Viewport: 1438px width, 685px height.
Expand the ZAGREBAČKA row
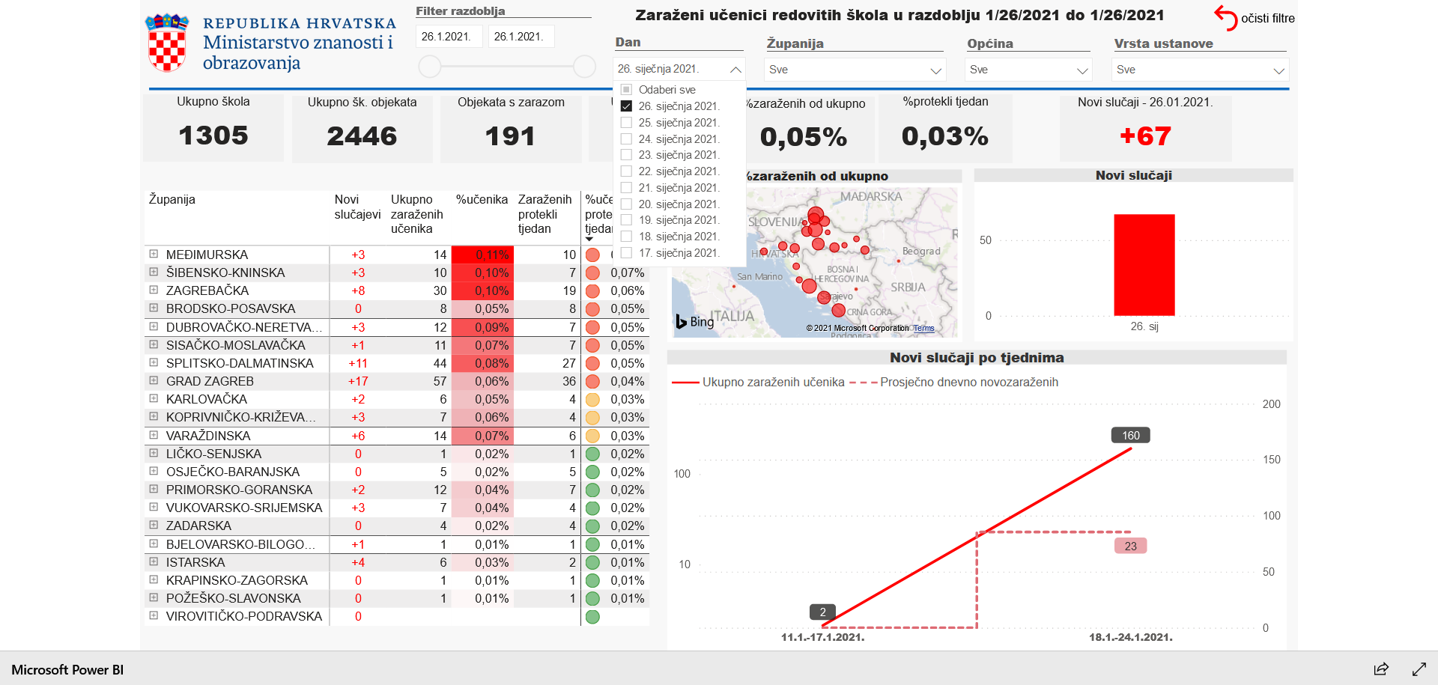(x=154, y=290)
